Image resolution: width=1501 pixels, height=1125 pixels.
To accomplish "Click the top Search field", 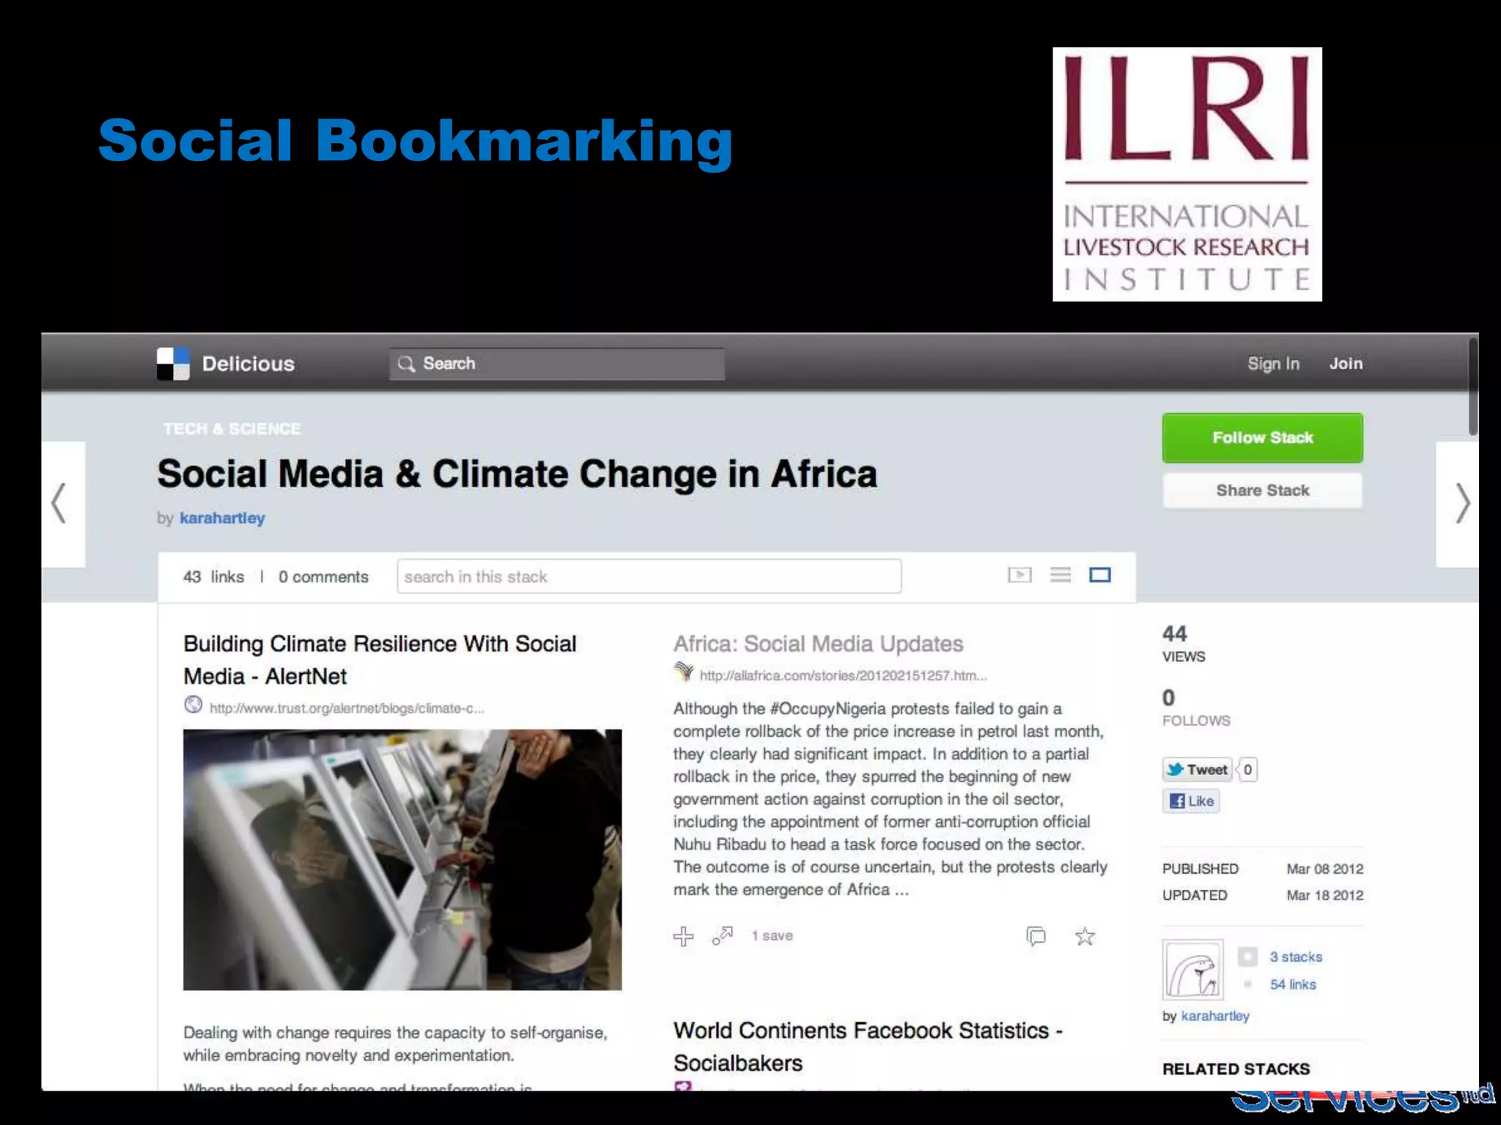I will coord(557,364).
